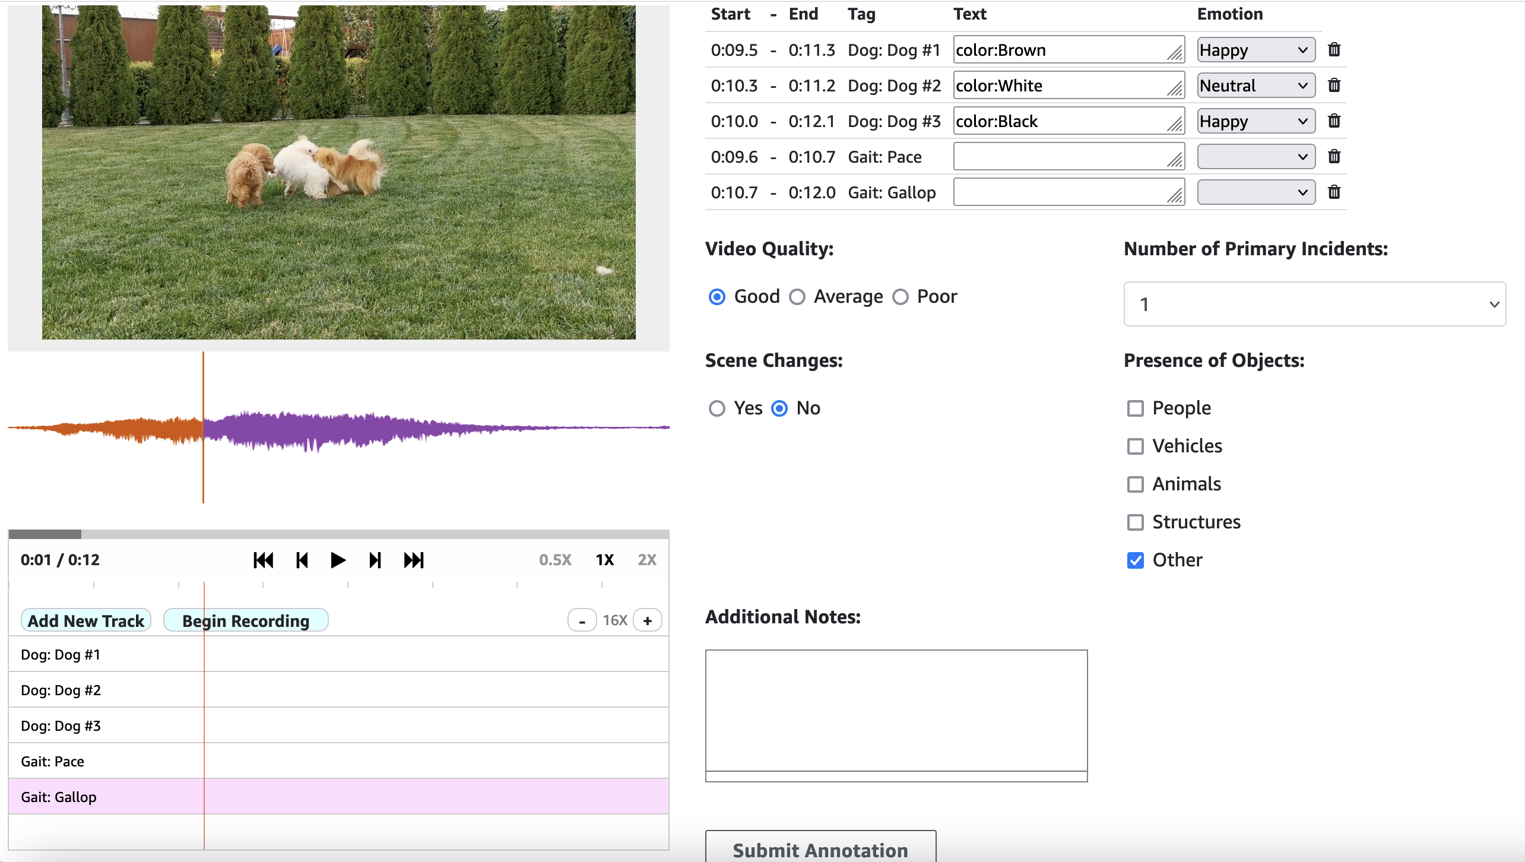1525x862 pixels.
Task: Choose Yes for Scene Changes
Action: point(717,408)
